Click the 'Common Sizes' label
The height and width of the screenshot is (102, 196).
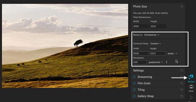point(141,43)
